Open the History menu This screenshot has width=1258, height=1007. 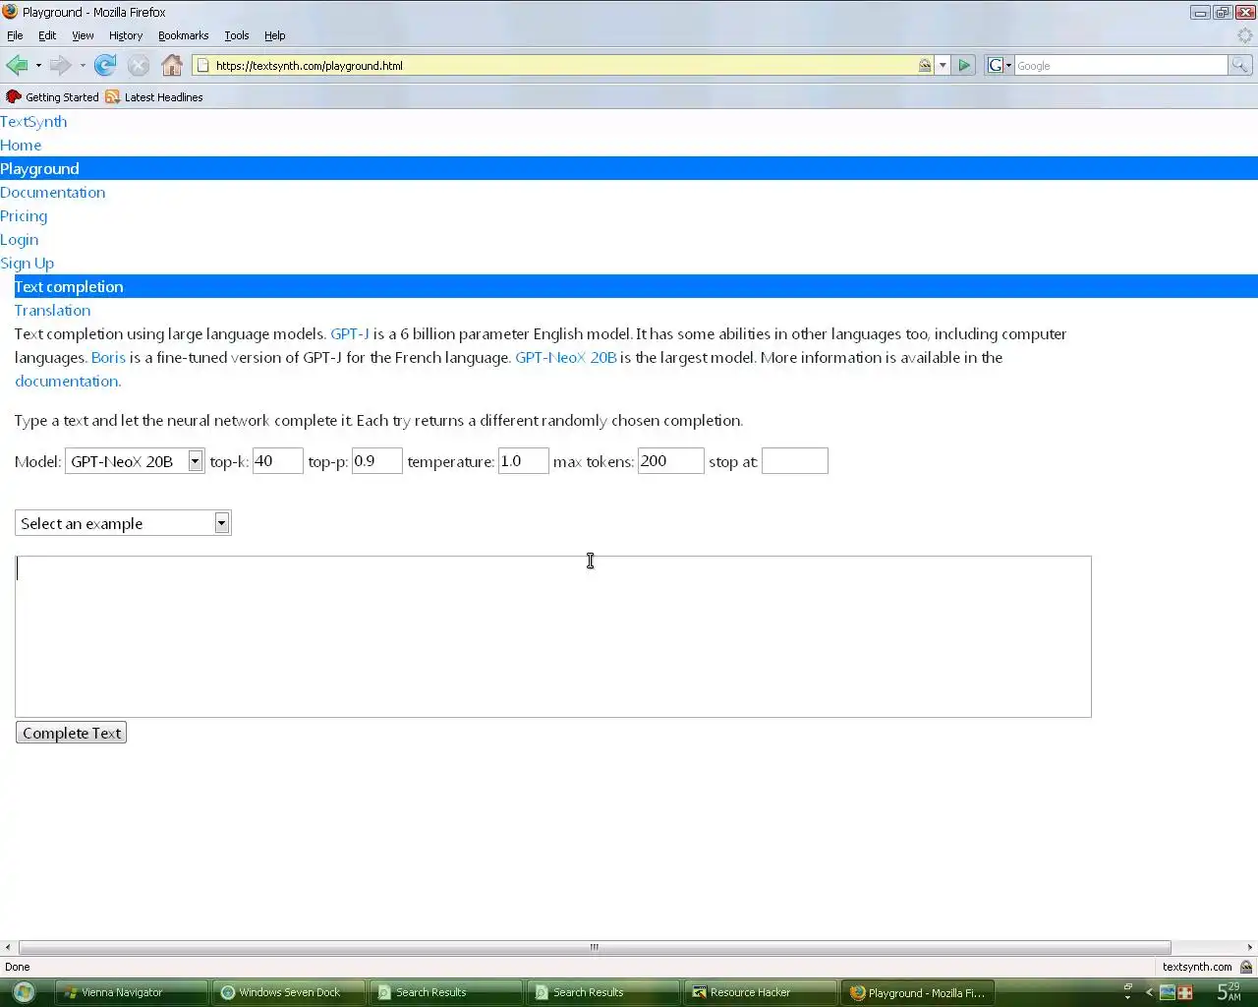126,35
